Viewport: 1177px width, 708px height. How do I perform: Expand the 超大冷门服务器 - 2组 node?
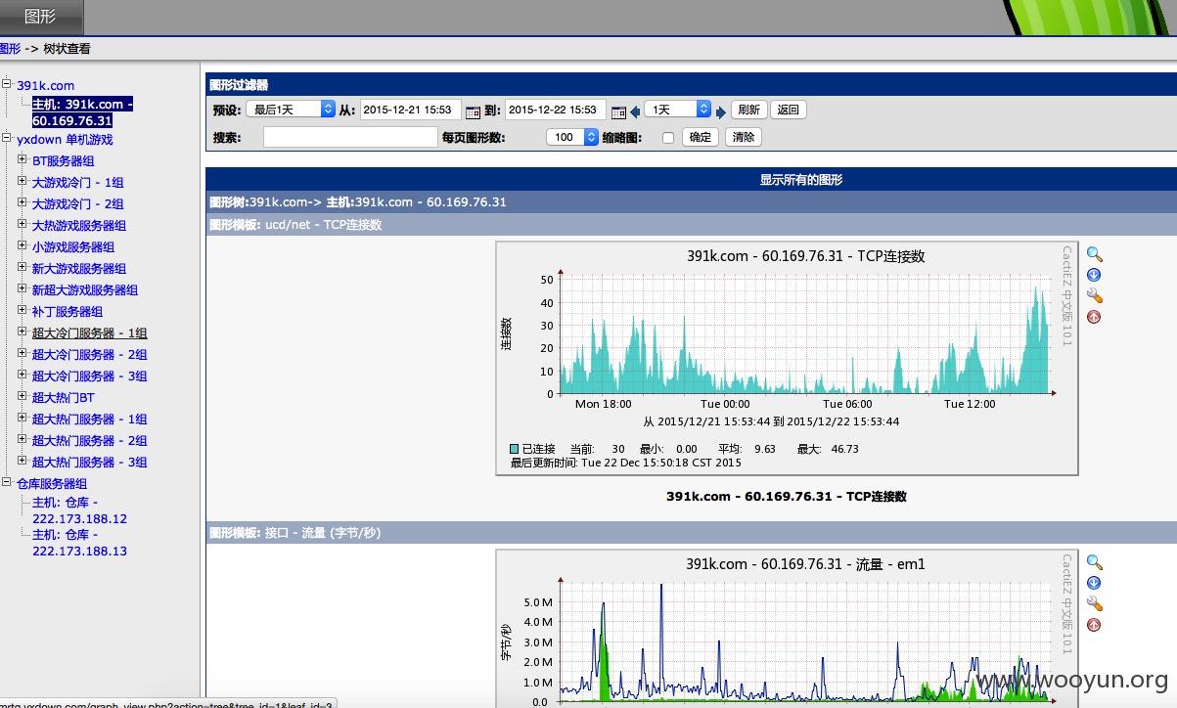(x=22, y=353)
